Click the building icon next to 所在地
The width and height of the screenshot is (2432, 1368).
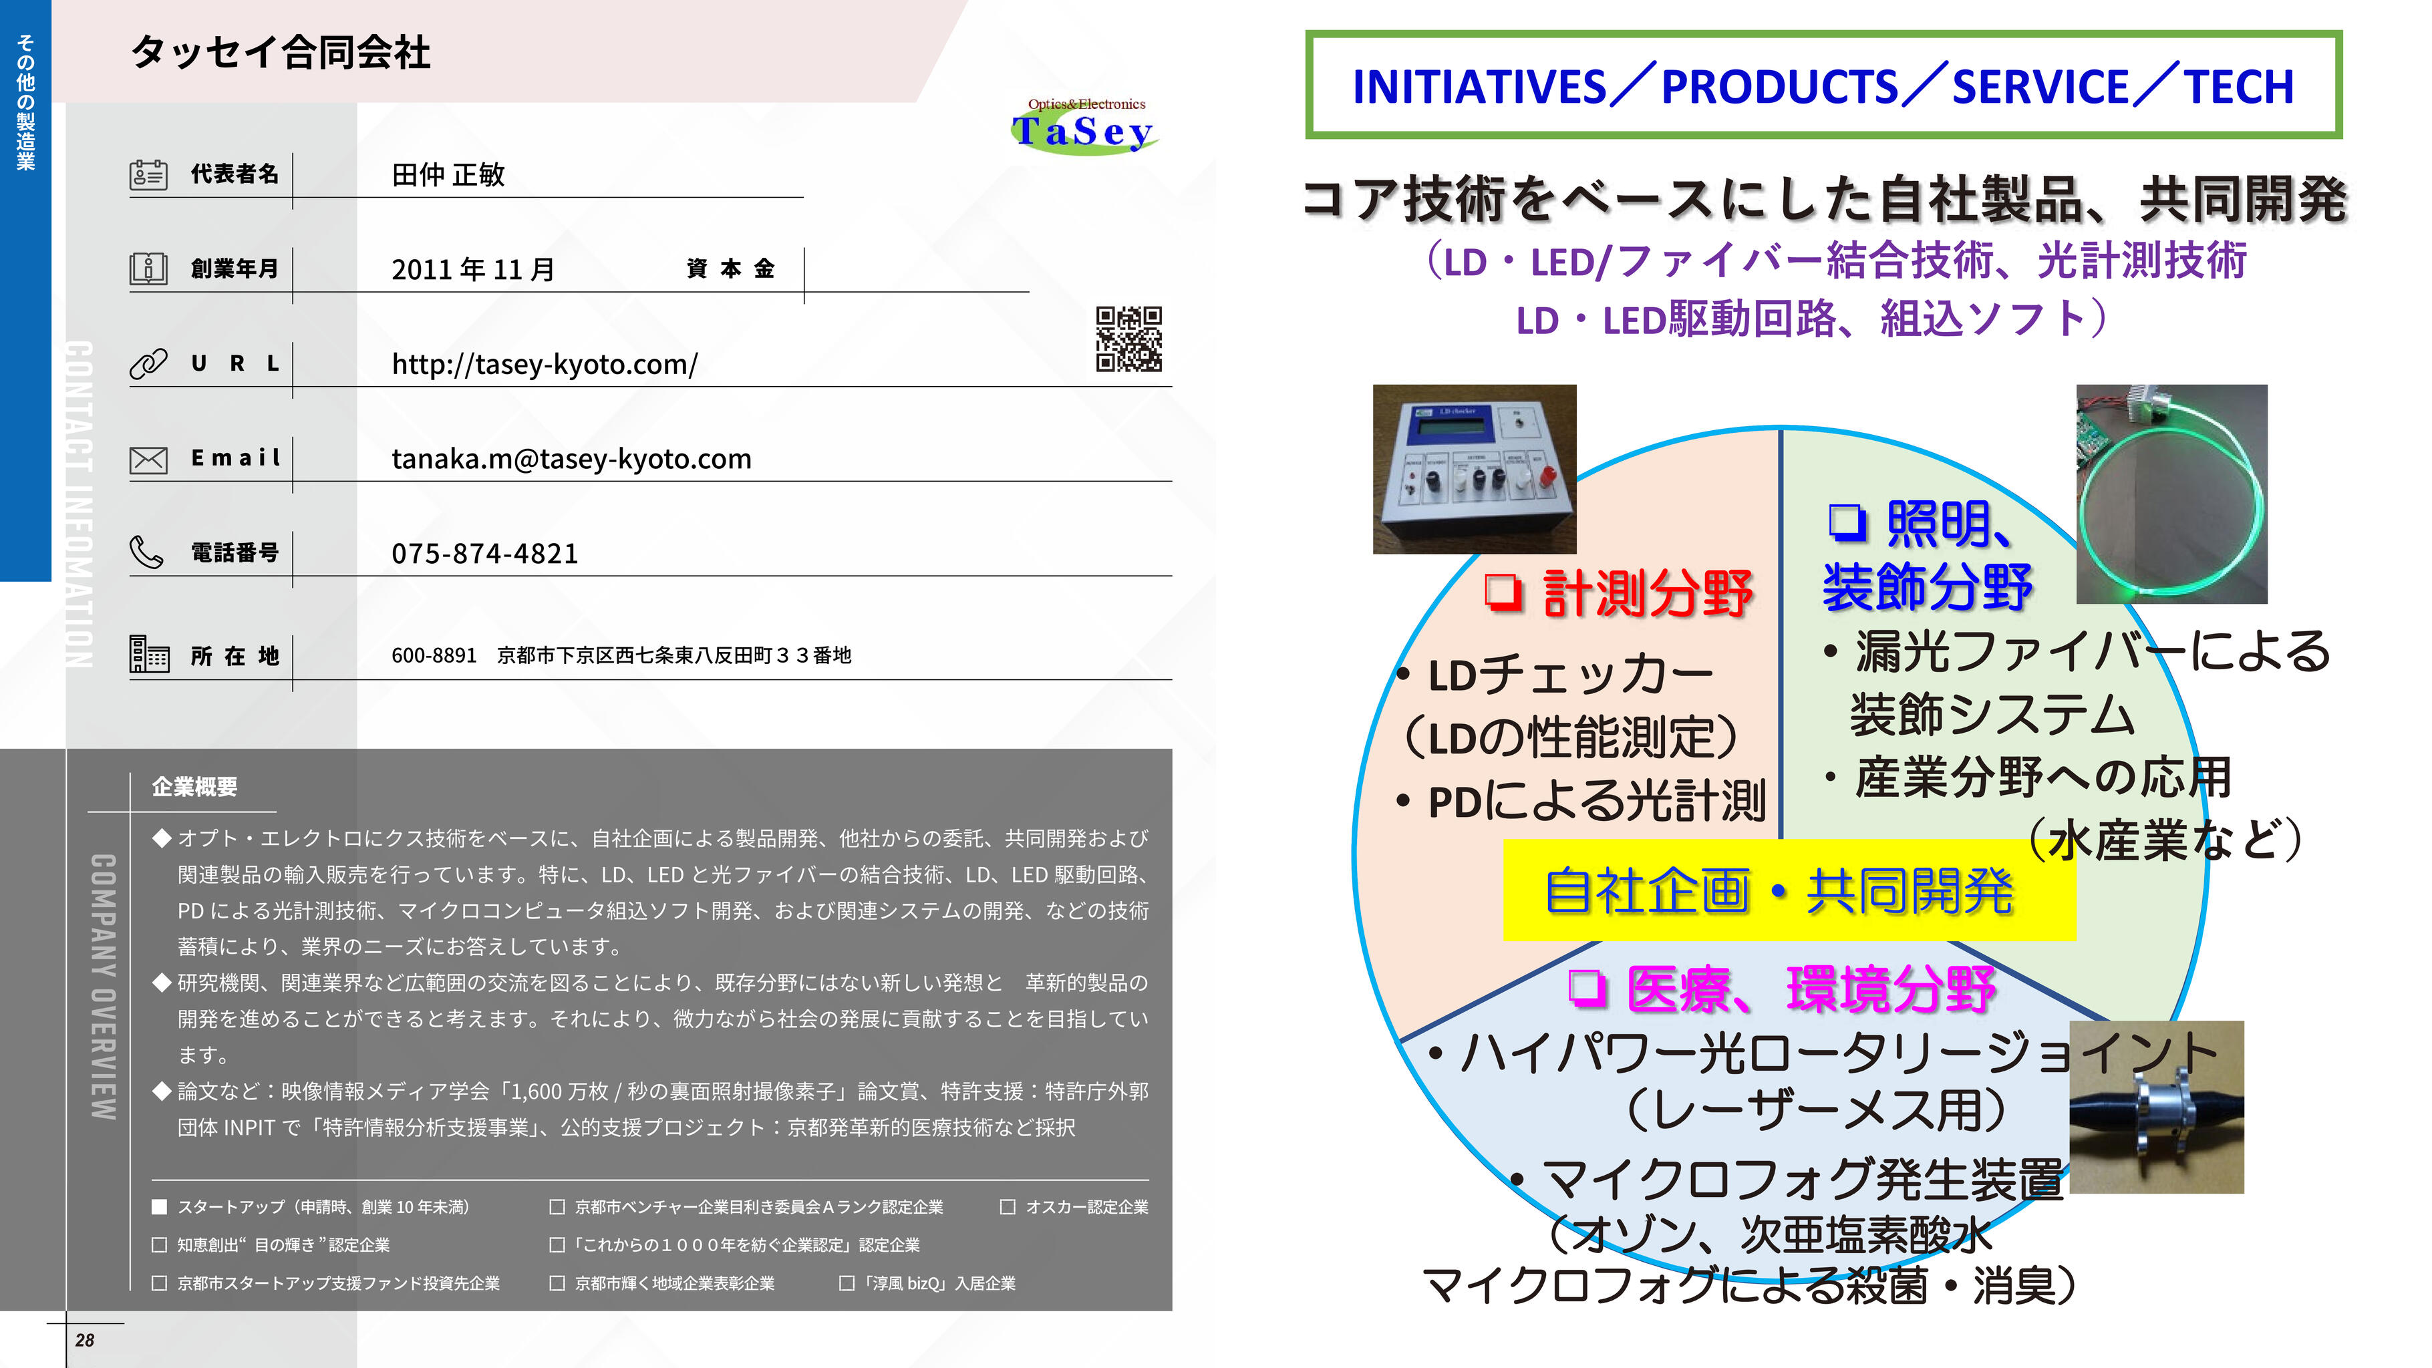149,653
